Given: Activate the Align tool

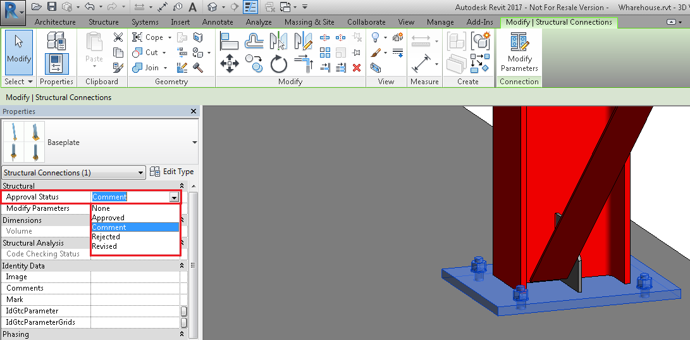Looking at the screenshot, I should coord(229,41).
